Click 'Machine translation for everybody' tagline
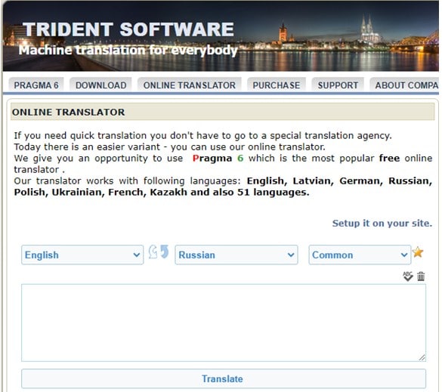The image size is (442, 392). point(128,51)
